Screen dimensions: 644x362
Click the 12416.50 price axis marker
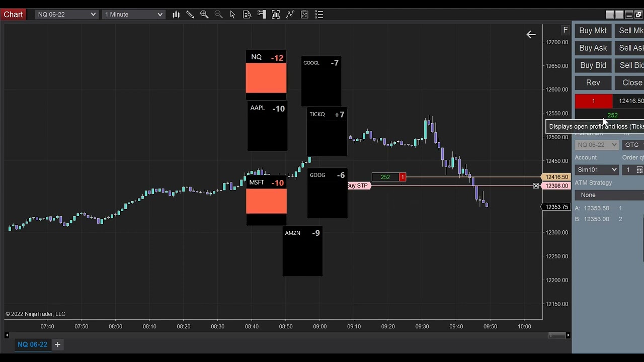pos(556,177)
